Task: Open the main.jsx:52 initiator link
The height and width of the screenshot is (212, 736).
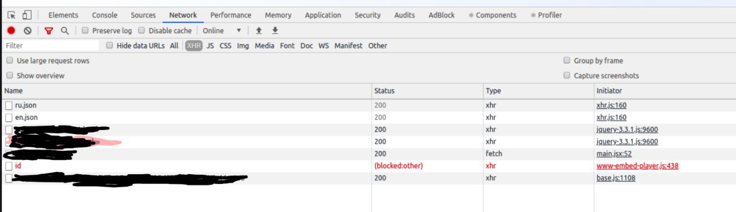Action: [614, 154]
